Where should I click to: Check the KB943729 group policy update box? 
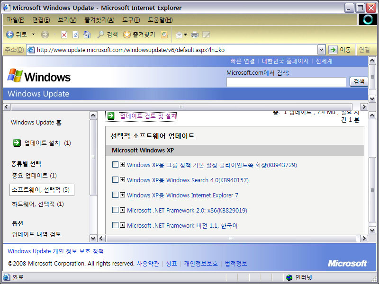point(115,165)
